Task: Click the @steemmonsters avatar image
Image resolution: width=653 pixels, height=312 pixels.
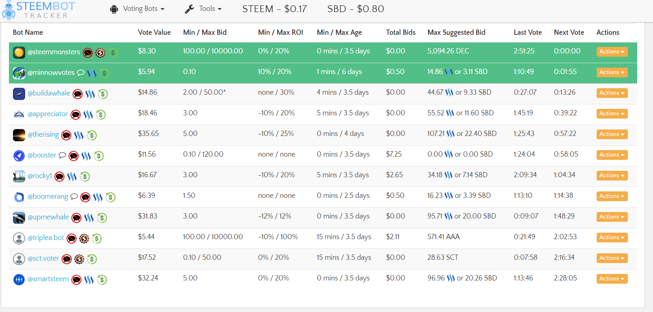Action: [x=19, y=52]
